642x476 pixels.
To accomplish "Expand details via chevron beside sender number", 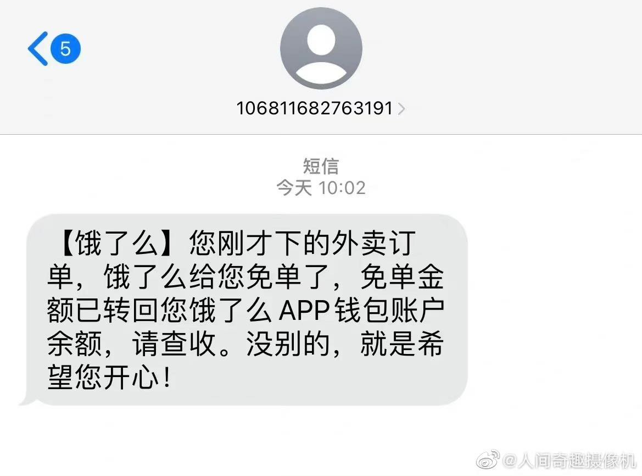I will coord(401,109).
